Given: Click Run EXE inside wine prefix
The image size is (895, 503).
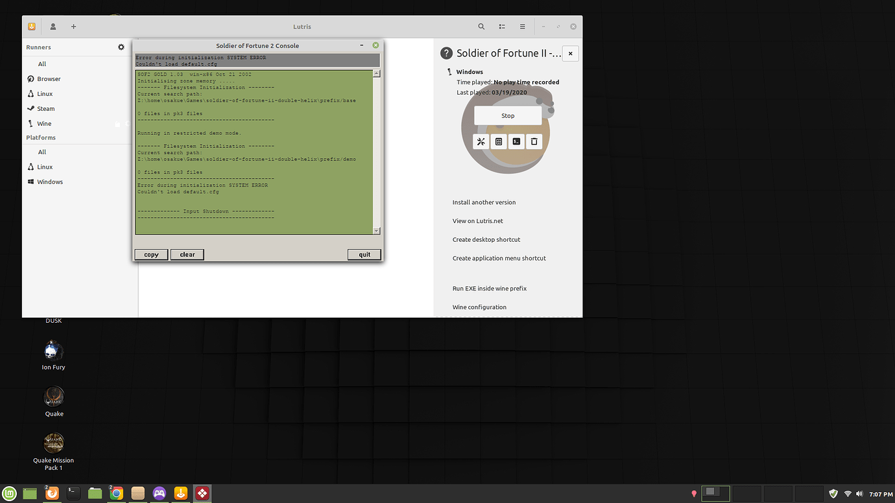Looking at the screenshot, I should pyautogui.click(x=490, y=288).
